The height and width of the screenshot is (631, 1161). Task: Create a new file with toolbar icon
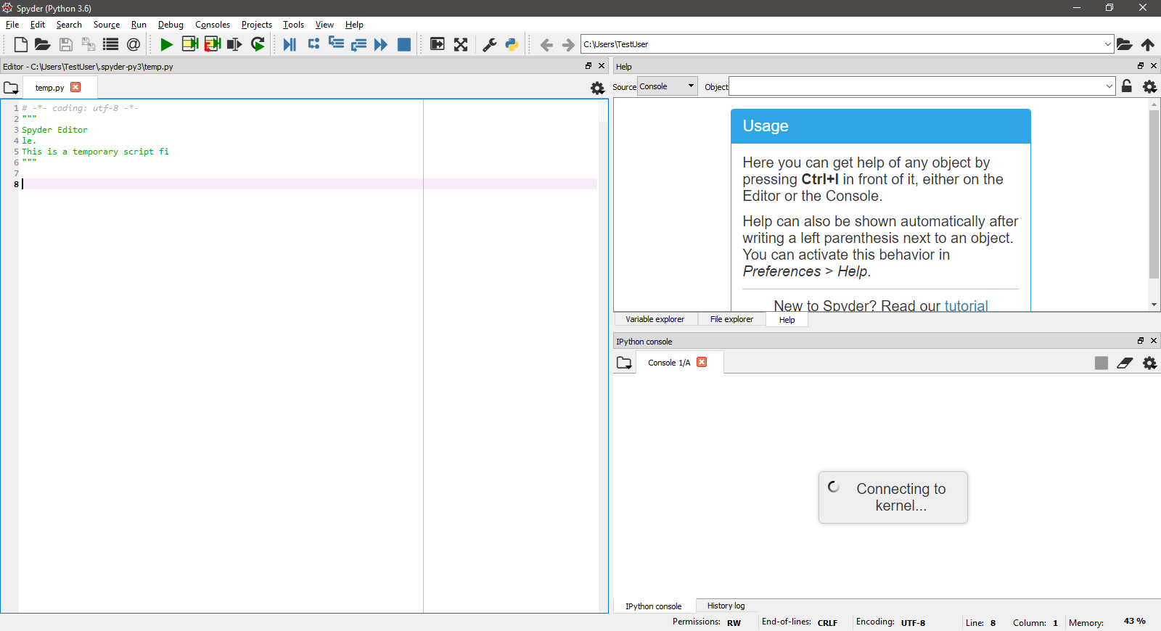click(x=20, y=44)
